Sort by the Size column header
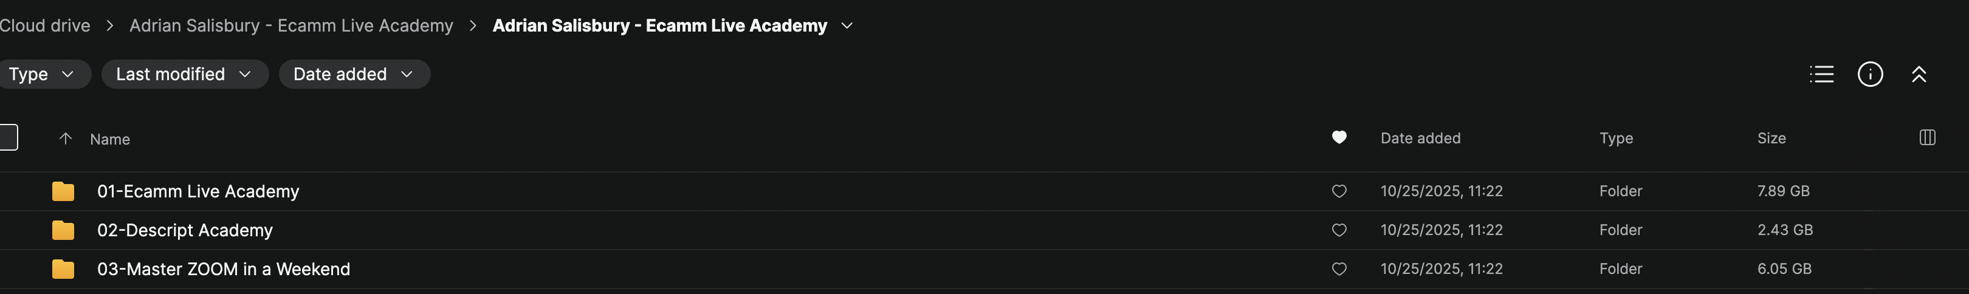Screen dimensions: 1969x294 pos(1771,138)
